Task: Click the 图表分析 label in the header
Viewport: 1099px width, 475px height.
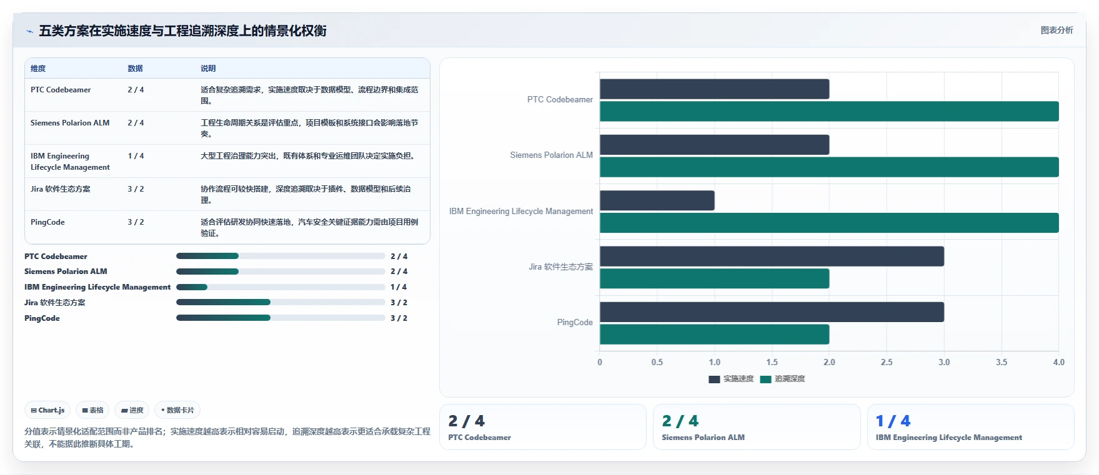Action: point(1057,30)
